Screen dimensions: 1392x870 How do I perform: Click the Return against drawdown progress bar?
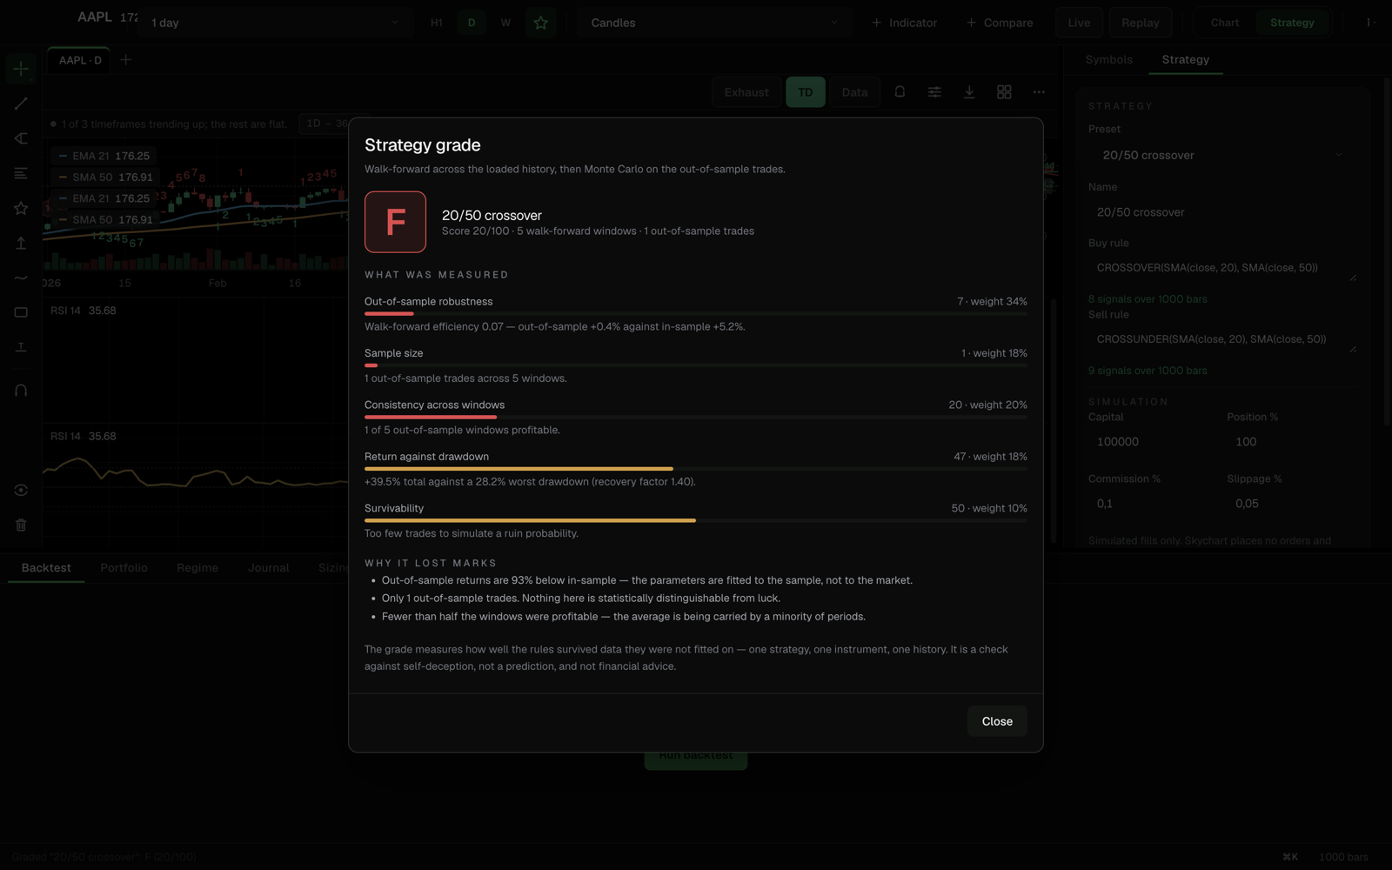696,468
